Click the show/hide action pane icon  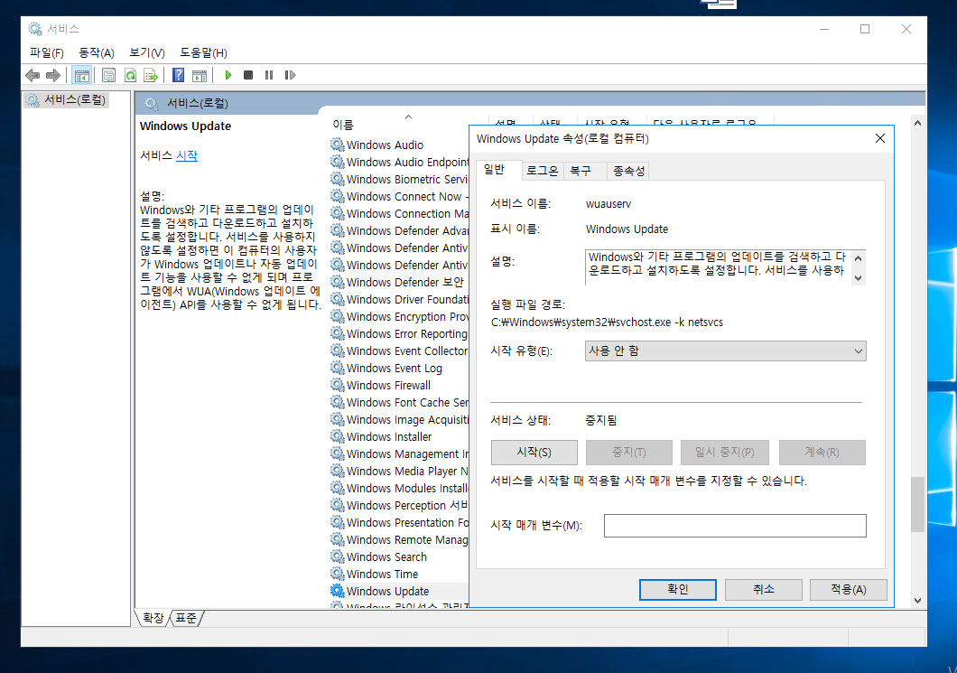(200, 75)
